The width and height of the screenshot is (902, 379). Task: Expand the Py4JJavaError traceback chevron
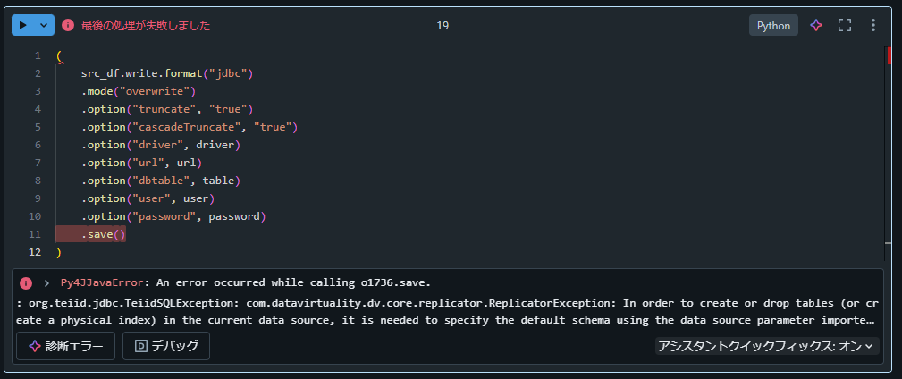pyautogui.click(x=47, y=283)
